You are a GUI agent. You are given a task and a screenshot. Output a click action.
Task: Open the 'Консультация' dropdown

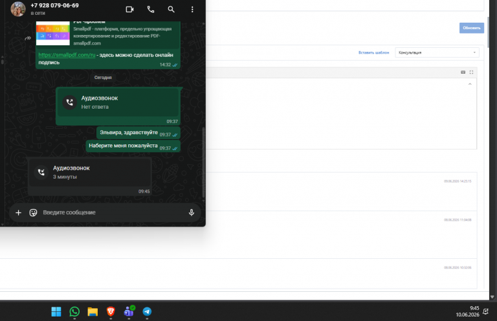tap(437, 52)
